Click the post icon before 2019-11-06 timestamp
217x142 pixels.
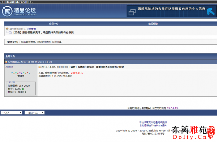tap(39, 67)
